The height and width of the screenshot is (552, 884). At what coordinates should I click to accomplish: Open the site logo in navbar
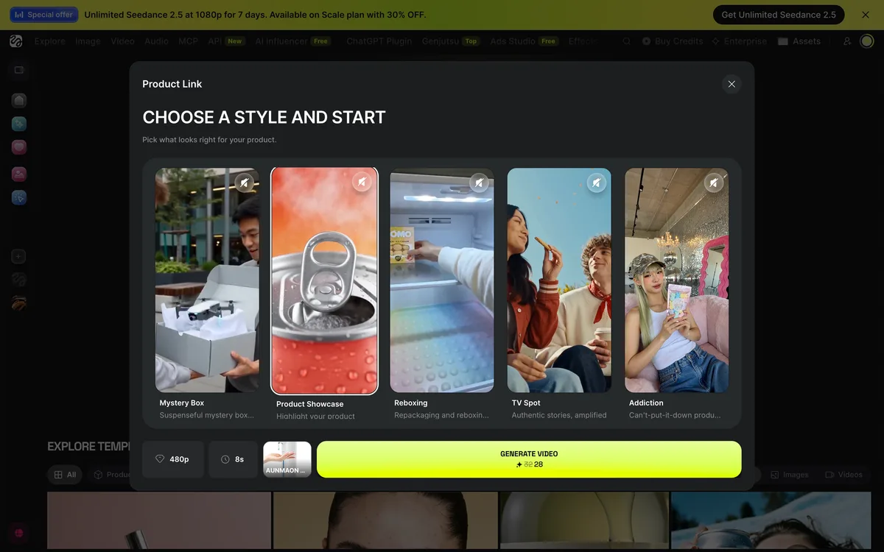click(16, 41)
